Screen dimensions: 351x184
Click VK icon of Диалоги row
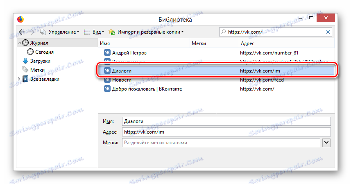point(107,71)
